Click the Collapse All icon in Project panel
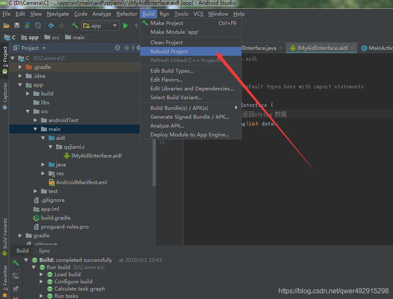Viewport: 393px width, 299px height. click(127, 48)
